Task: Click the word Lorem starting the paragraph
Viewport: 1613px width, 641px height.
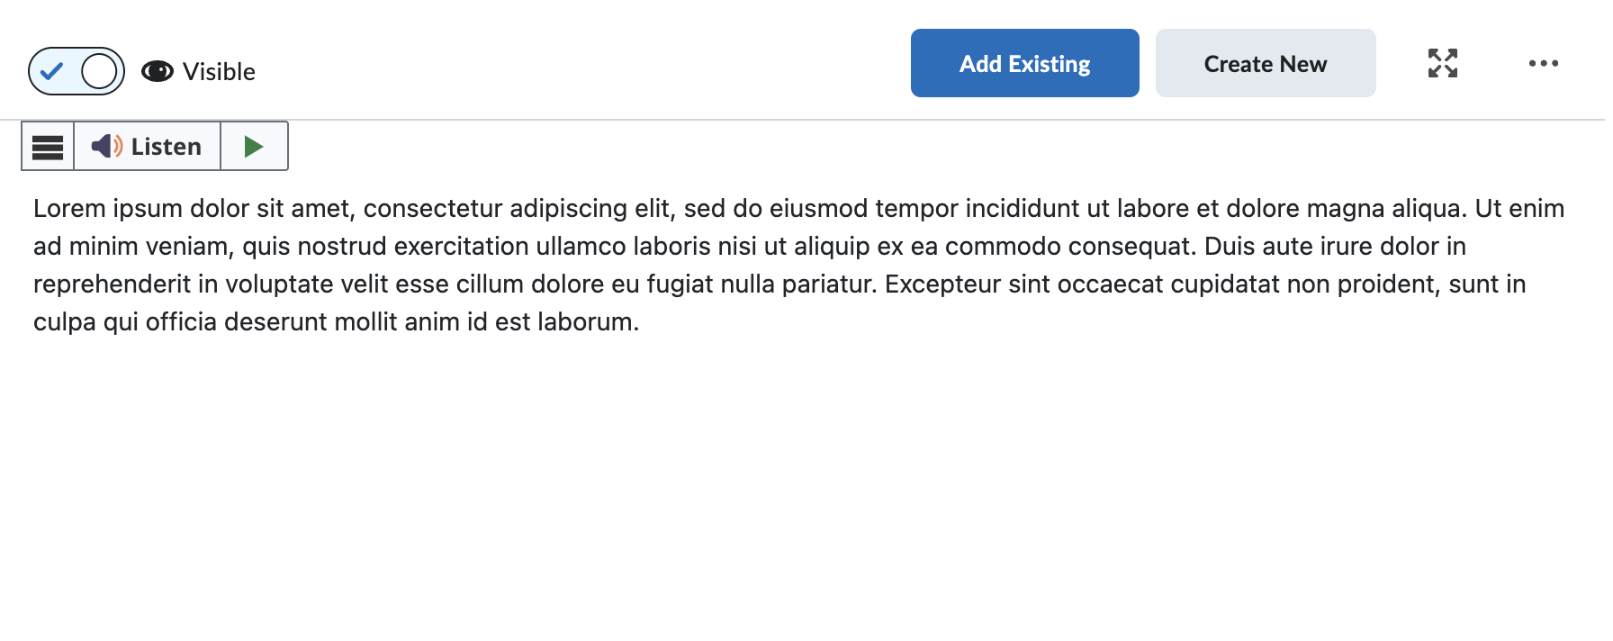Action: (69, 208)
